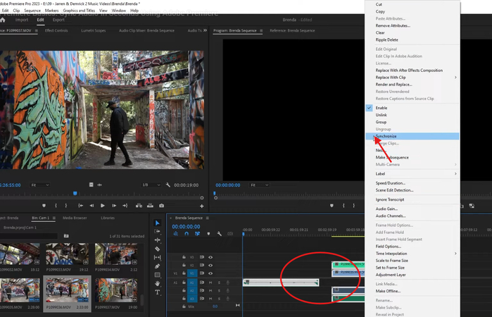Viewport: 492px width, 317px height.
Task: Click Mark In in Source monitor
Action: click(x=56, y=206)
